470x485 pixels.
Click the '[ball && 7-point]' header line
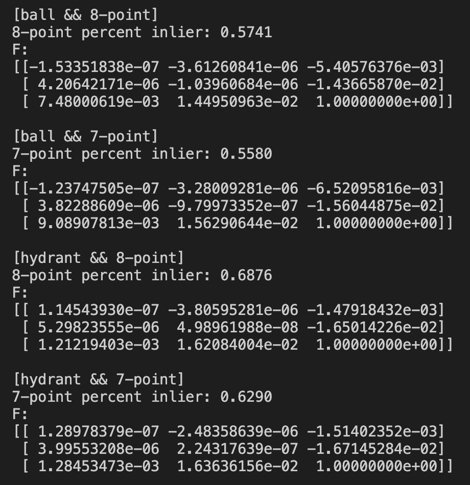click(x=86, y=136)
